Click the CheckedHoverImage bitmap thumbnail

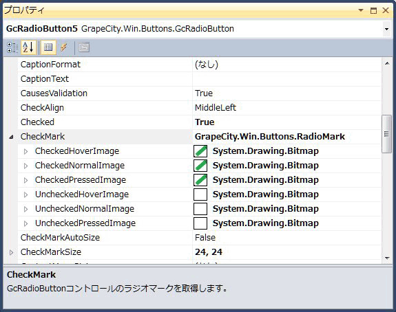point(200,151)
